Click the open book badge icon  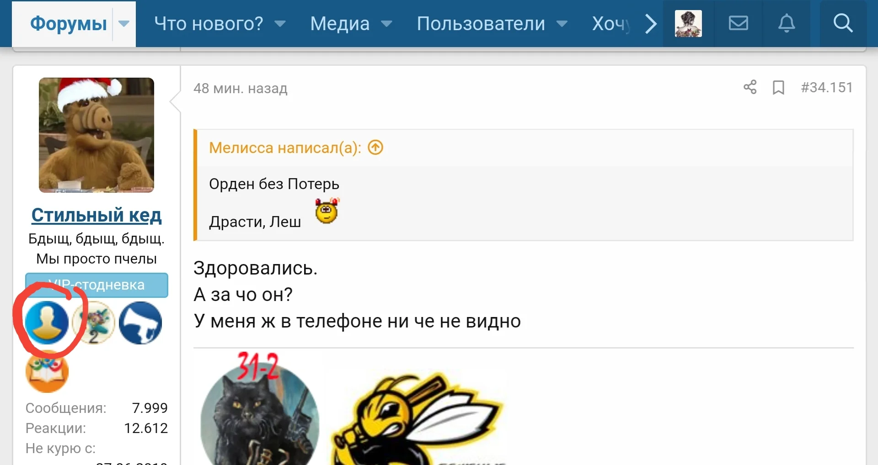coord(47,371)
